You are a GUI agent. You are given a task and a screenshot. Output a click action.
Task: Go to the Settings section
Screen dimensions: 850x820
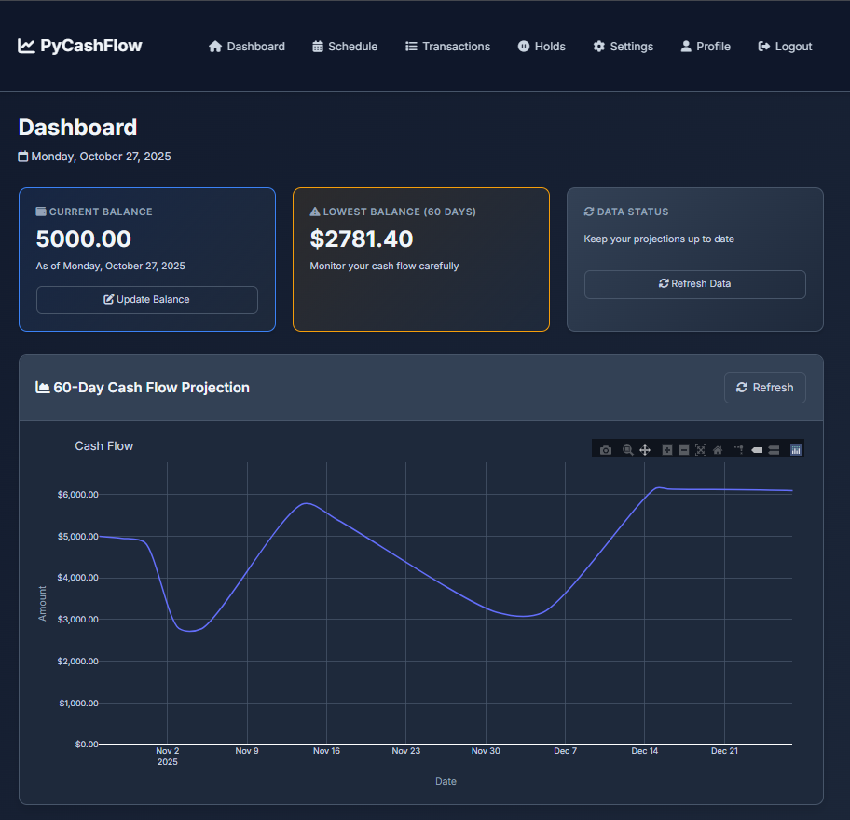coord(623,46)
